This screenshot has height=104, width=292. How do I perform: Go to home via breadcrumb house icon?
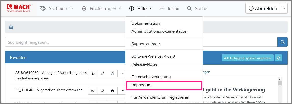(x=11, y=27)
